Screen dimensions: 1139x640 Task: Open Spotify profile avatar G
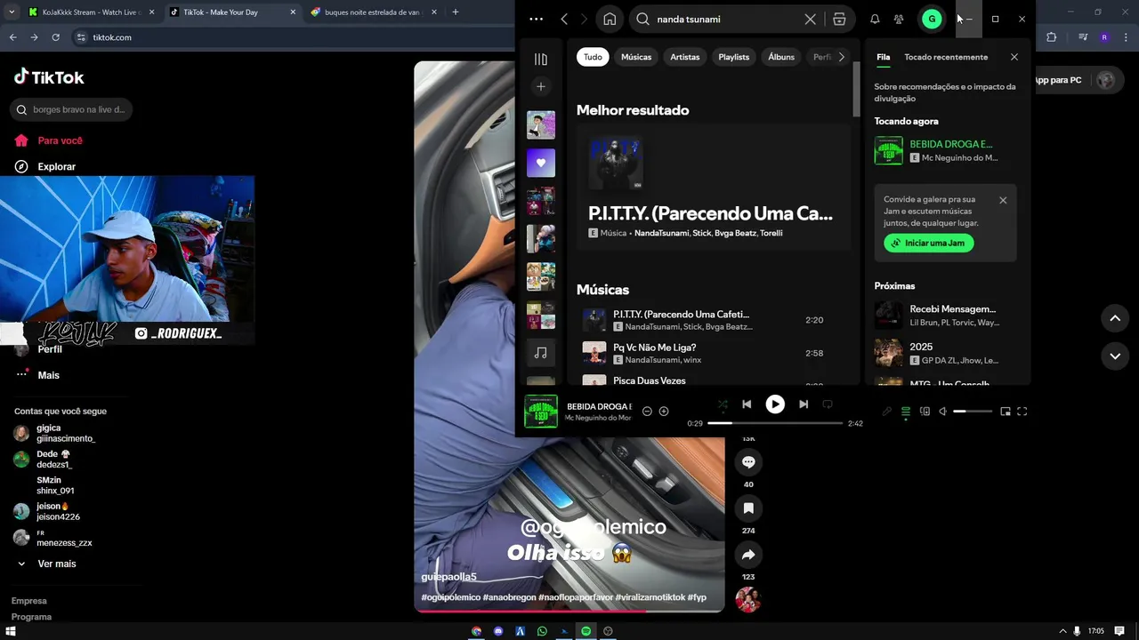click(932, 19)
